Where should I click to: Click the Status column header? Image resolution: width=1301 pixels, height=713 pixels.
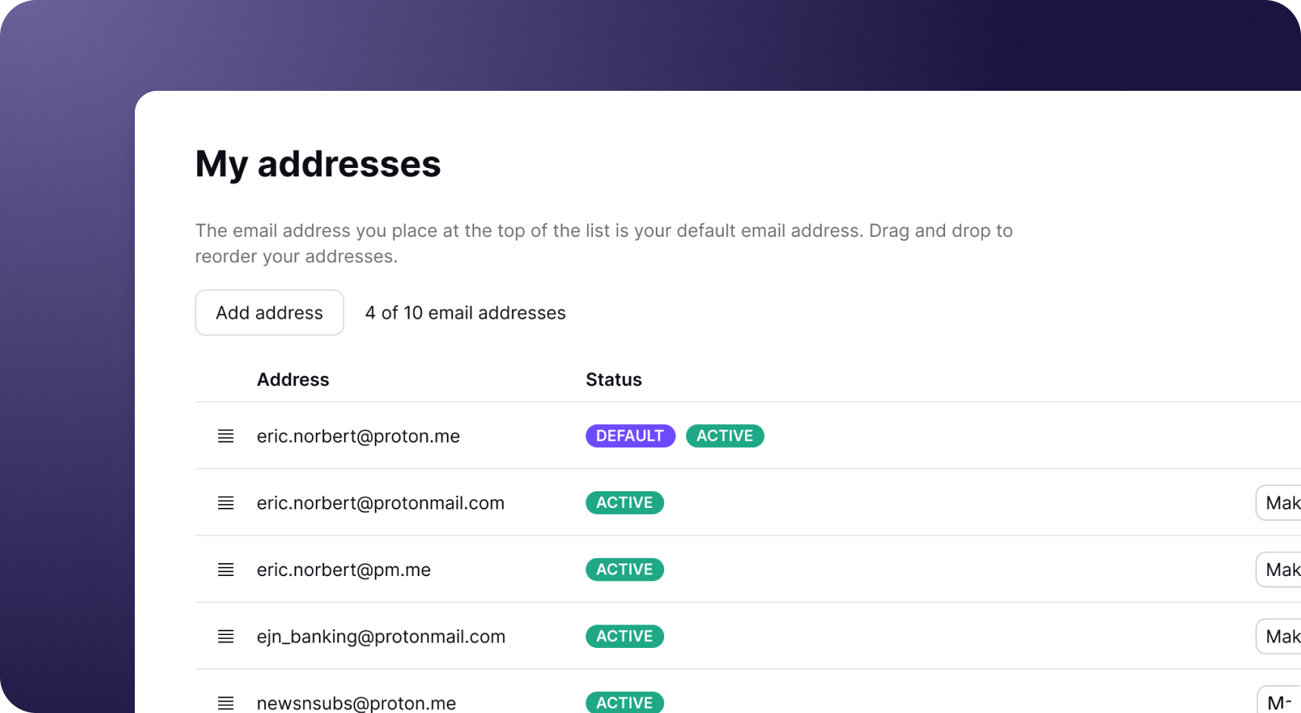point(613,380)
